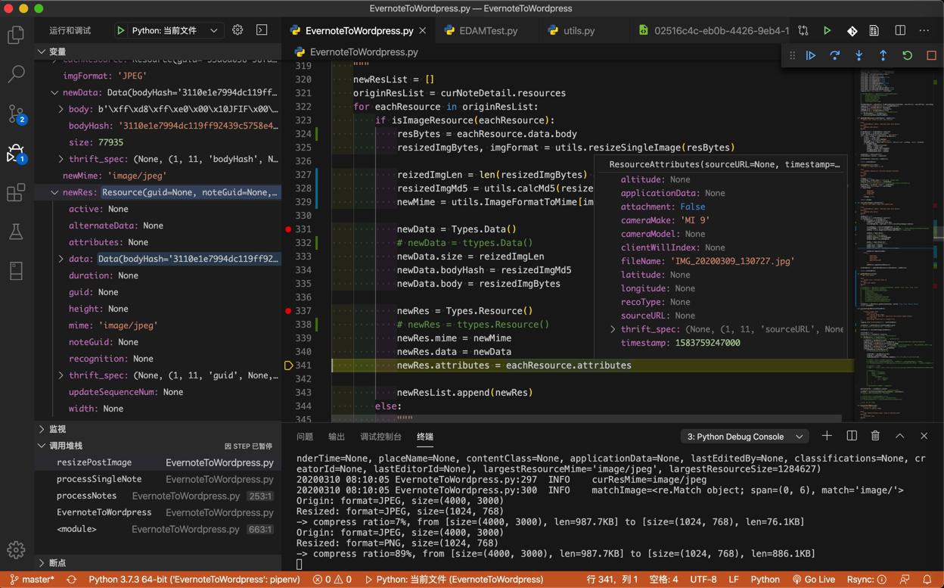The image size is (944, 588).
Task: Create a new terminal with plus icon
Action: (827, 436)
